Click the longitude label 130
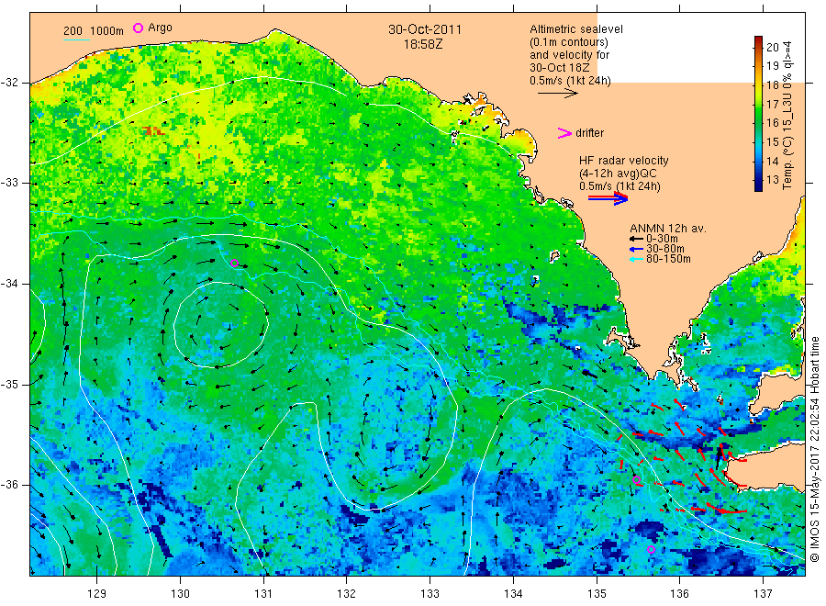Viewport: 826px width, 606px height. [180, 594]
